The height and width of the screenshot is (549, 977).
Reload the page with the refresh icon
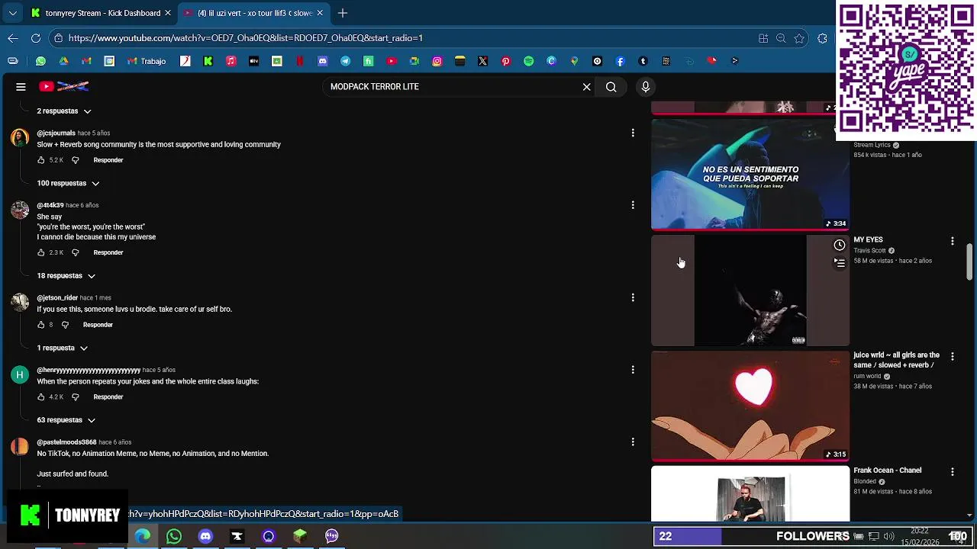click(x=36, y=38)
